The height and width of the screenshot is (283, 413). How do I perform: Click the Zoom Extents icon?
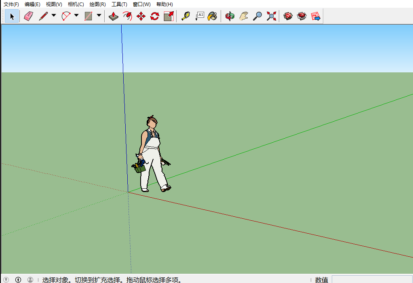pos(271,17)
